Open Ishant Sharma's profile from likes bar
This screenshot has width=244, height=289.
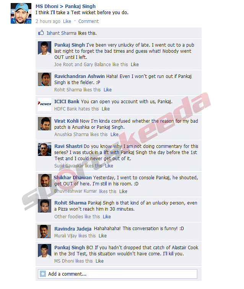pyautogui.click(x=62, y=33)
